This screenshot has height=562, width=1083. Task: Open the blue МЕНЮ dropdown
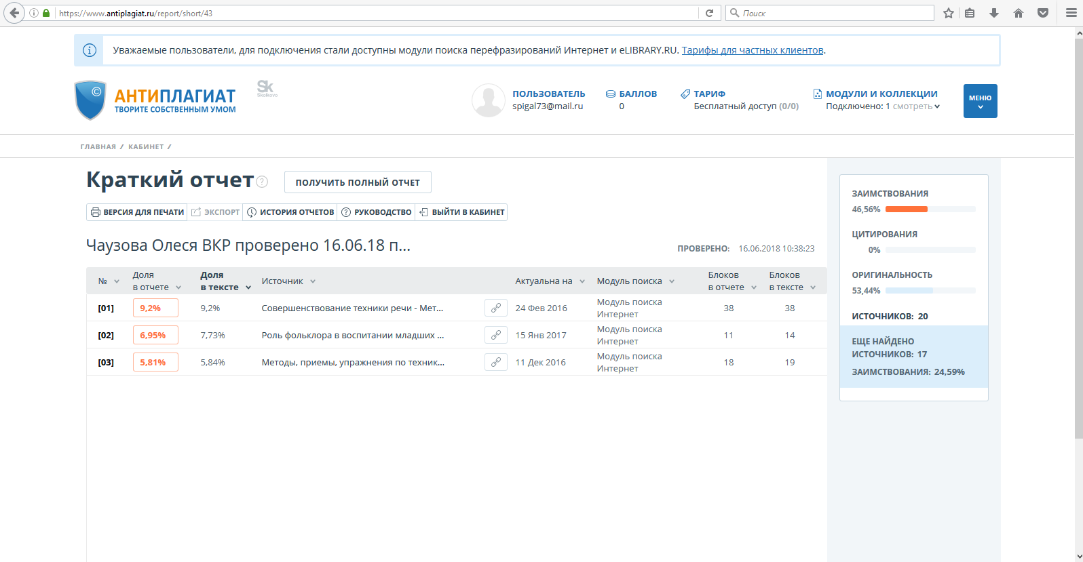tap(980, 101)
